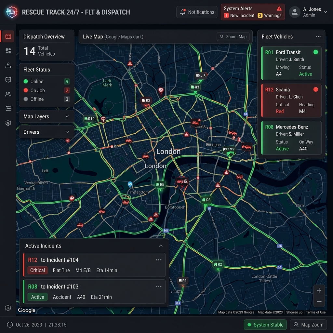The width and height of the screenshot is (333, 333).
Task: Open the shield security sidebar icon
Action: point(8,80)
